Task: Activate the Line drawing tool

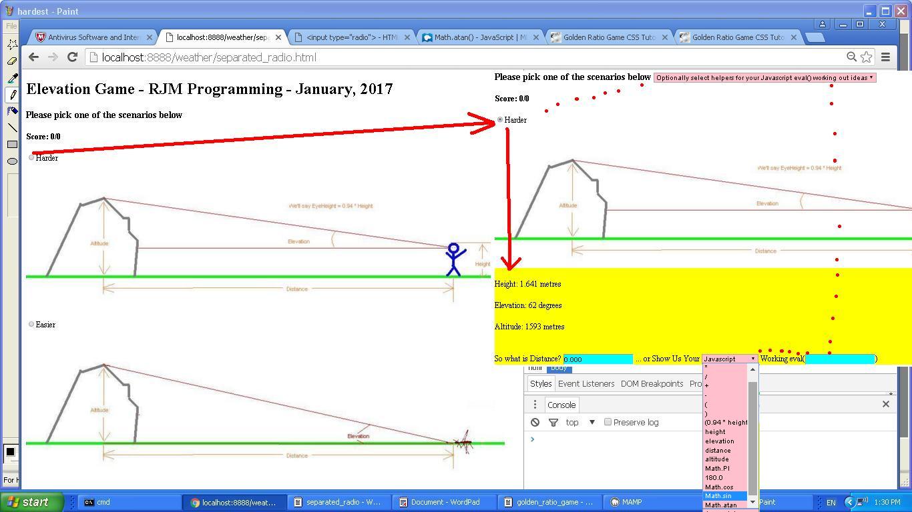Action: tap(12, 128)
